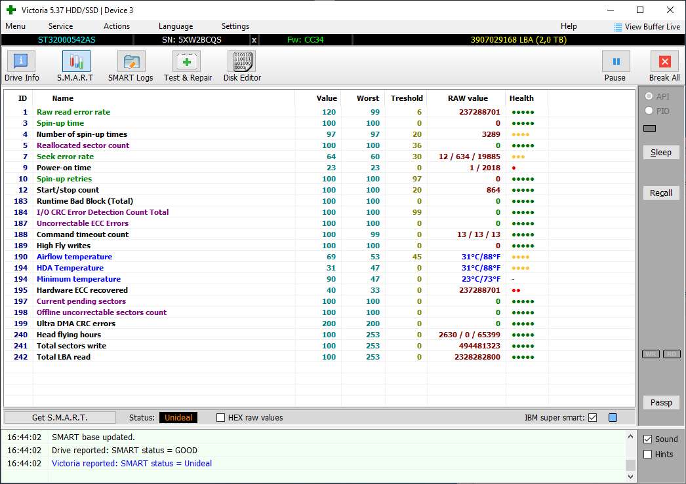The height and width of the screenshot is (484, 686).
Task: Click the blue square color indicator
Action: click(x=613, y=418)
